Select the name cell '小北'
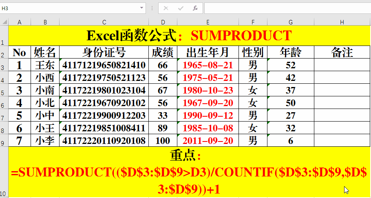The width and height of the screenshot is (371, 198). point(45,102)
